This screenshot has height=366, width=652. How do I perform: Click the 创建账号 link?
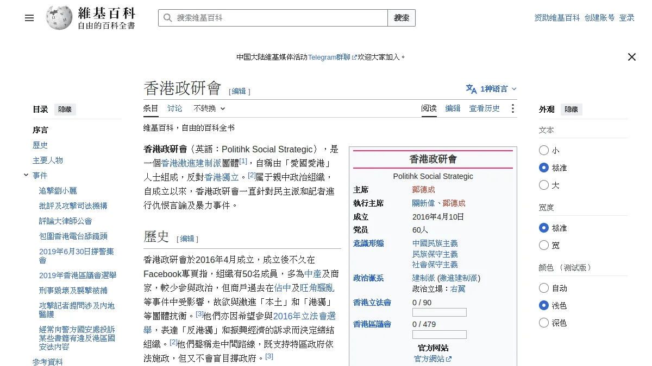click(600, 18)
